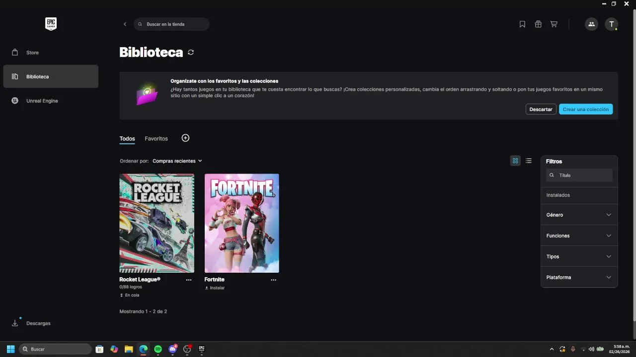Add a new collection with plus icon
Image resolution: width=636 pixels, height=357 pixels.
tap(185, 138)
